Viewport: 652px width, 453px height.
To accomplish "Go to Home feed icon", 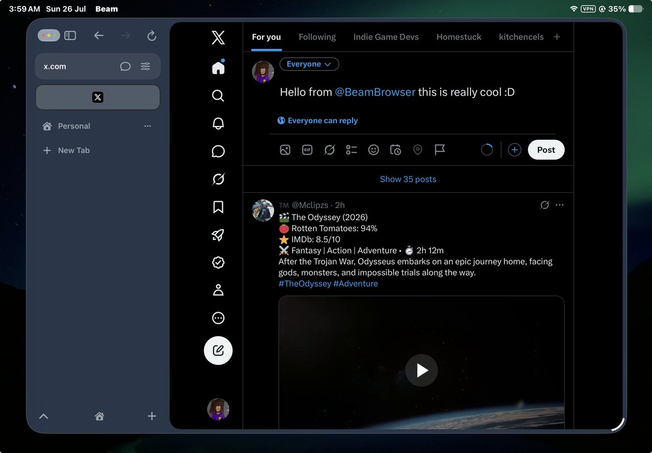I will click(x=218, y=67).
